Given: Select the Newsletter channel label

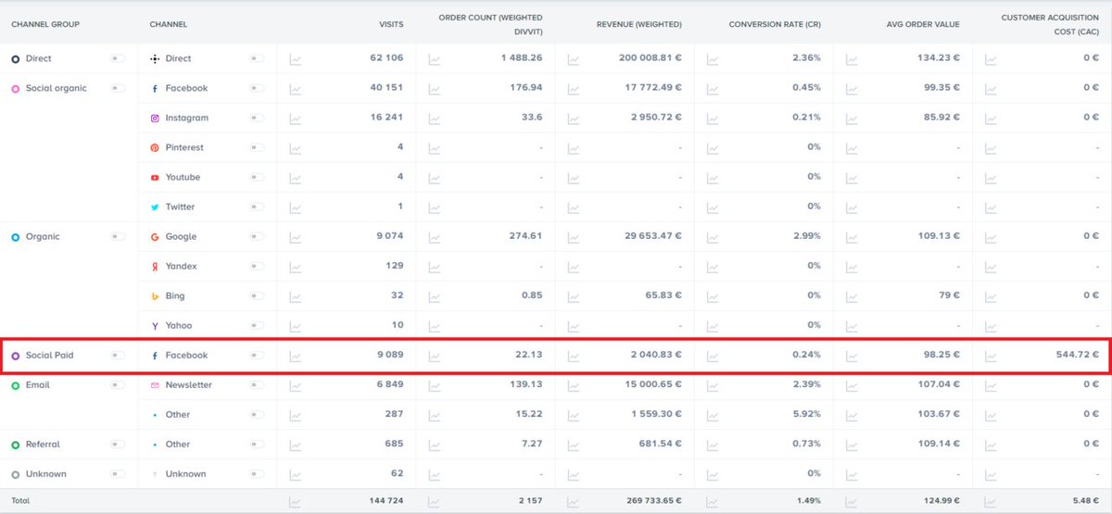Looking at the screenshot, I should click(x=189, y=384).
